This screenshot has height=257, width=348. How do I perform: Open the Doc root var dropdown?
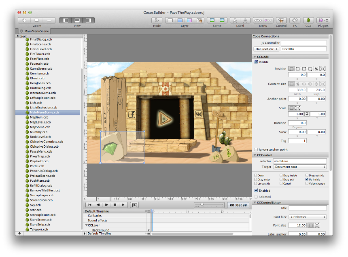[x=266, y=49]
